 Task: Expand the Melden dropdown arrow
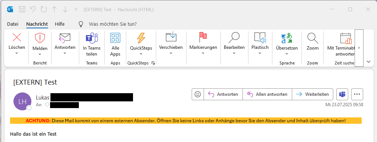pyautogui.click(x=40, y=54)
